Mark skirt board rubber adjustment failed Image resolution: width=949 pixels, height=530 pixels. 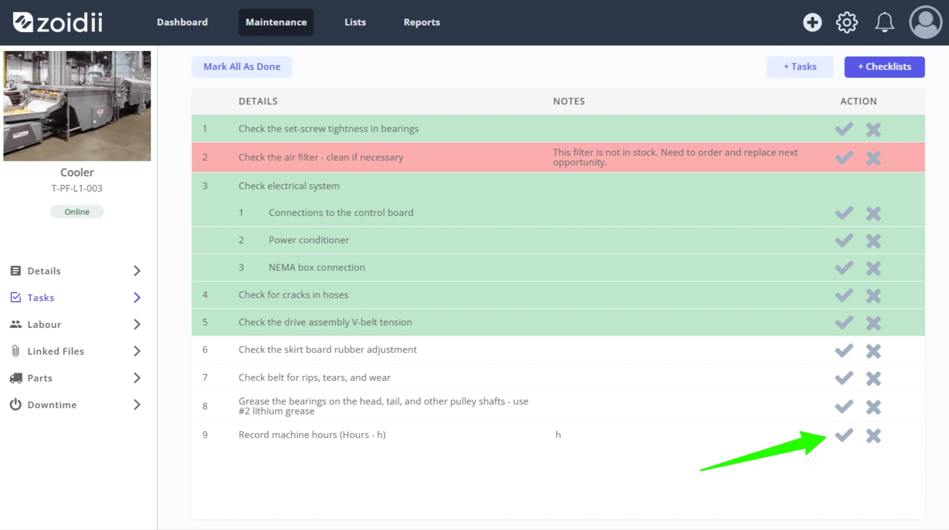pos(873,351)
